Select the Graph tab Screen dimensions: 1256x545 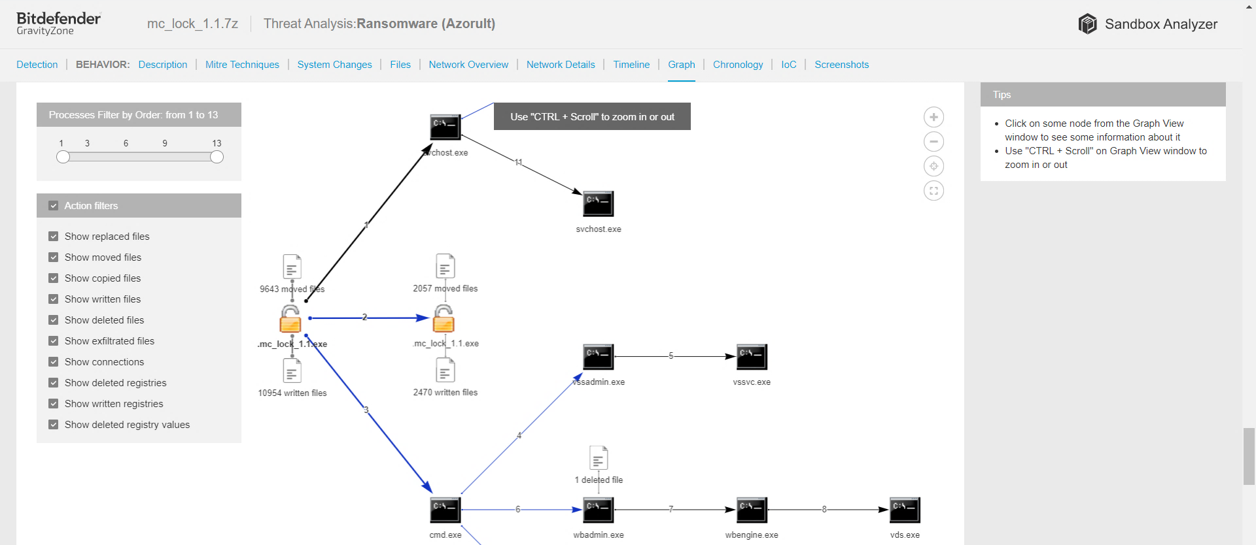tap(682, 65)
